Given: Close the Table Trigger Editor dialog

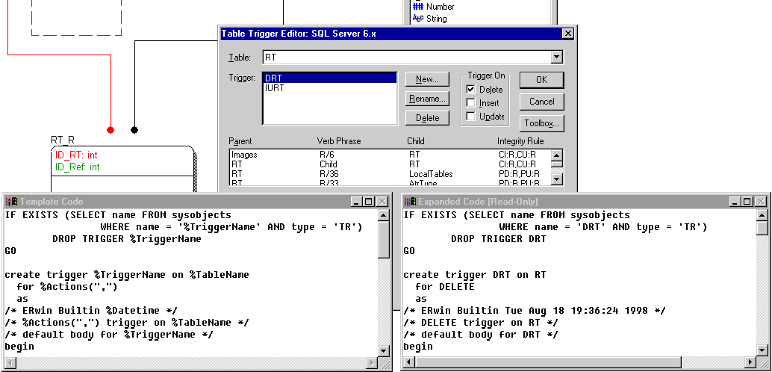Looking at the screenshot, I should point(567,34).
